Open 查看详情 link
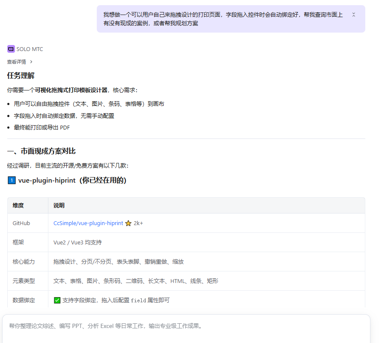The width and height of the screenshot is (379, 343). pyautogui.click(x=16, y=62)
